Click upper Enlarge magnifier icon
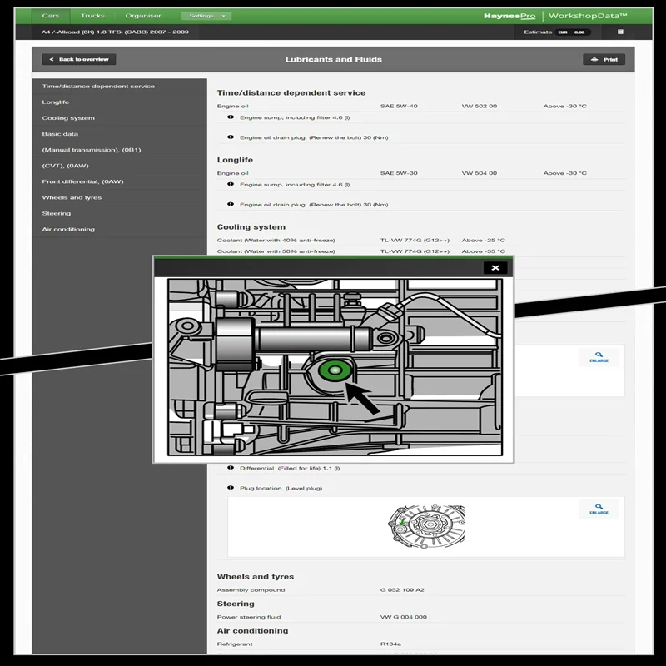Viewport: 666px width, 666px height. pyautogui.click(x=599, y=357)
